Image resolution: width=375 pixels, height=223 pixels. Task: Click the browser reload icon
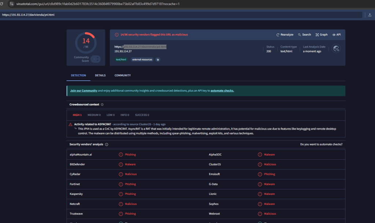pyautogui.click(x=2, y=4)
